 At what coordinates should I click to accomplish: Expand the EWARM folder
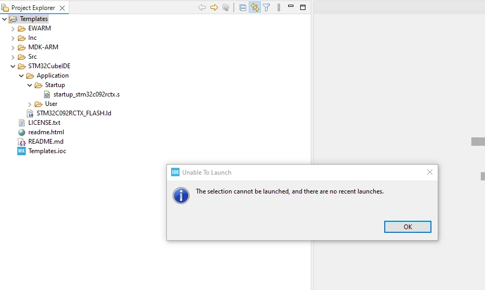pyautogui.click(x=13, y=29)
